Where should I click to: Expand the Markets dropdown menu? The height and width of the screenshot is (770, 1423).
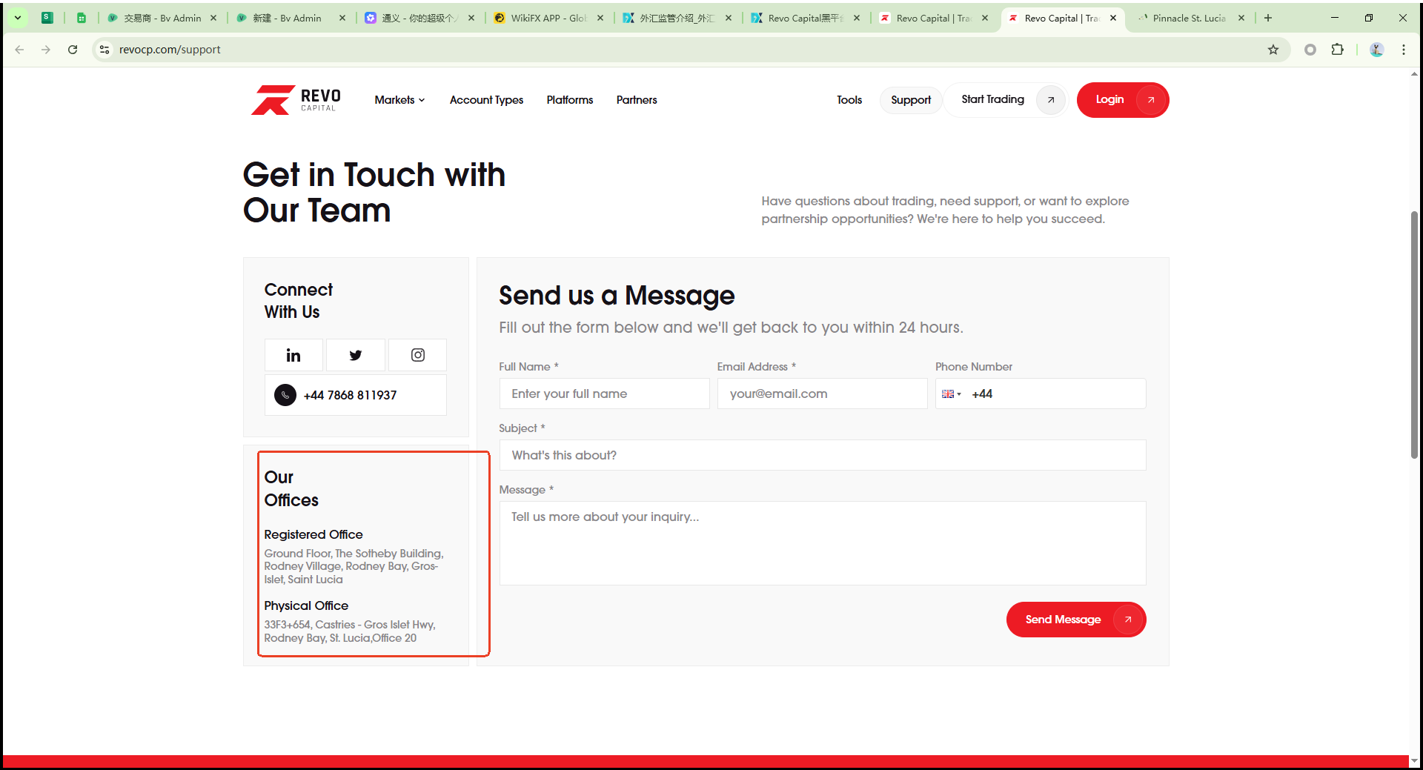coord(399,100)
